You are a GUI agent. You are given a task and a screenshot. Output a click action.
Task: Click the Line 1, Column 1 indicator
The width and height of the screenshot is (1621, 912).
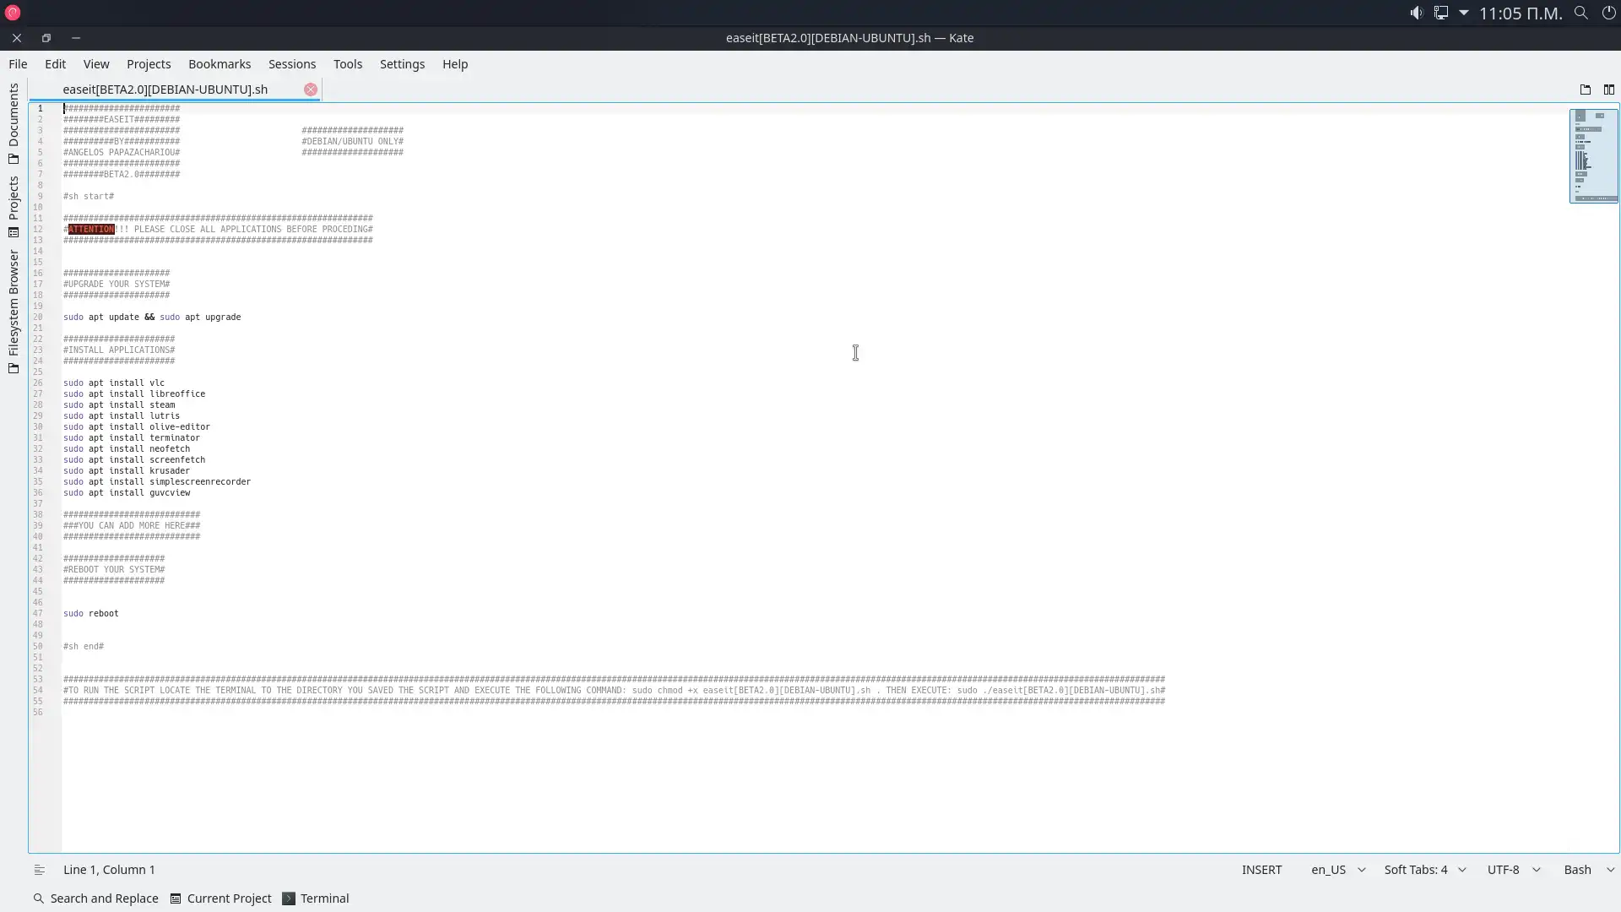tap(109, 870)
